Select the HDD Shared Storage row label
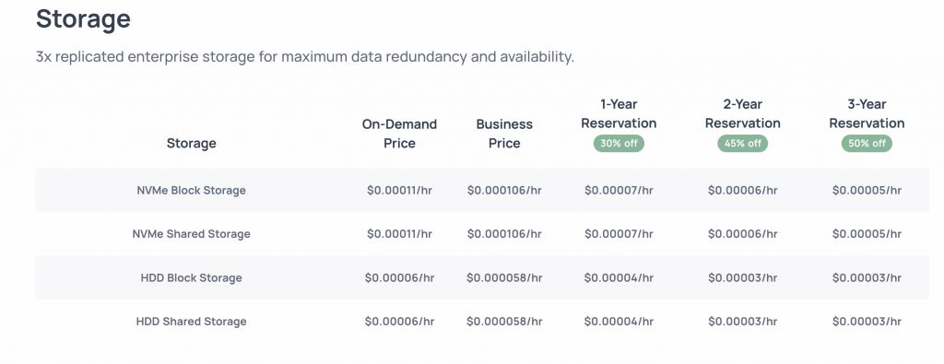Screen dimensions: 944x364 [x=192, y=321]
